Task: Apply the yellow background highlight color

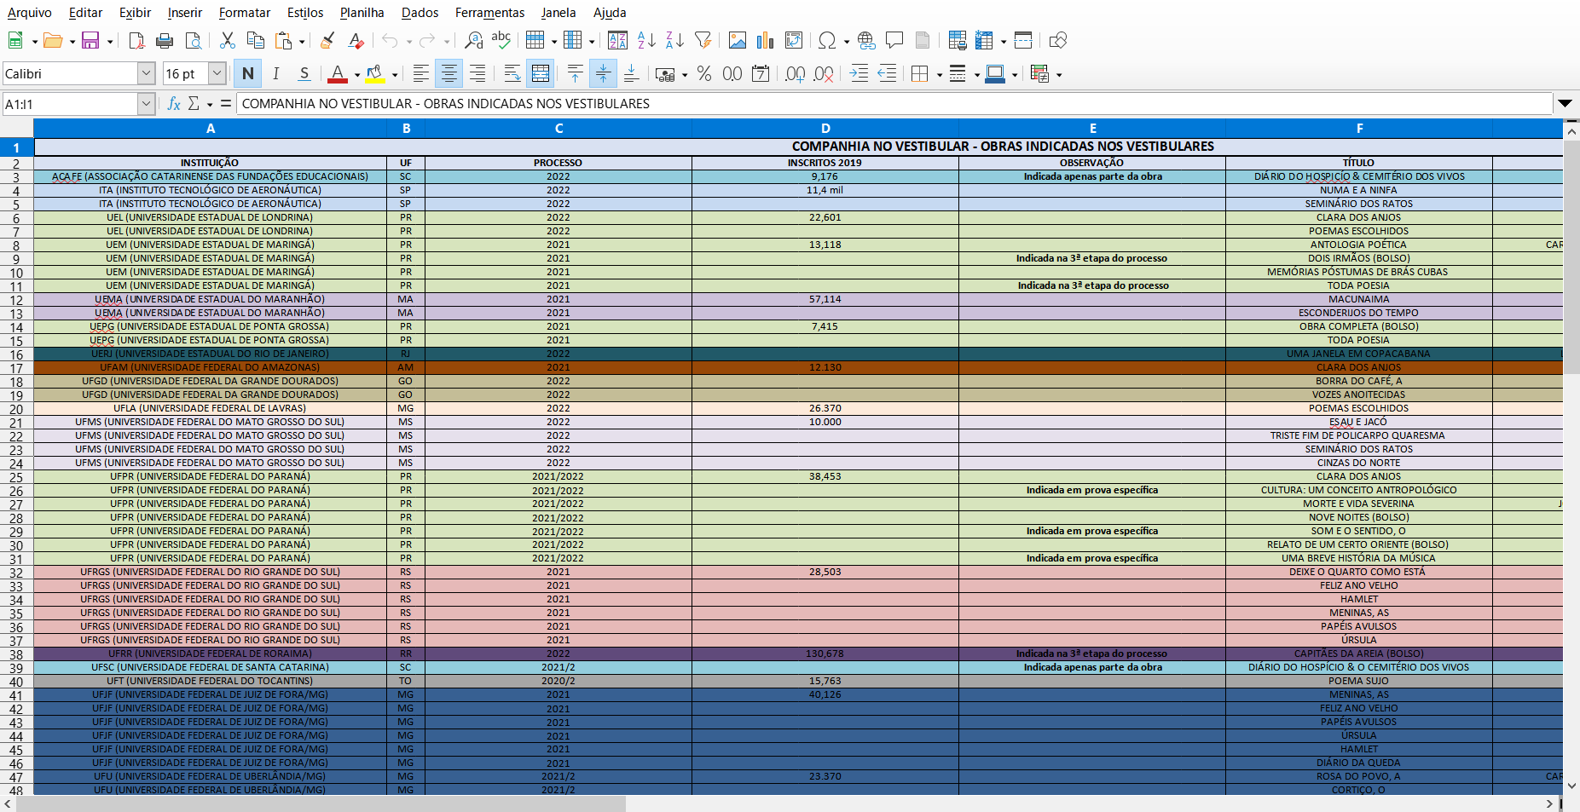Action: click(374, 74)
